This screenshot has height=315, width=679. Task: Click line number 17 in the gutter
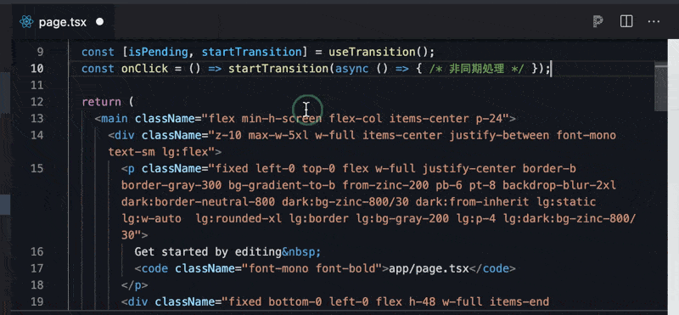click(x=36, y=268)
